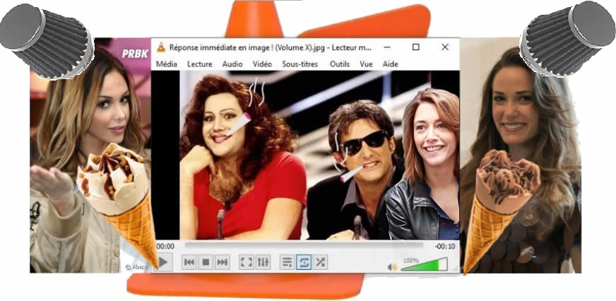Open extended settings equalizer icon

tap(262, 262)
